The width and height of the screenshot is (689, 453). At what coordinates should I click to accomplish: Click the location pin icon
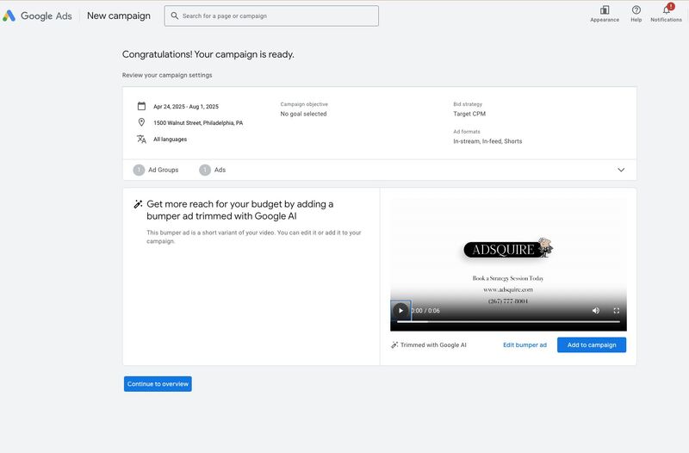141,122
